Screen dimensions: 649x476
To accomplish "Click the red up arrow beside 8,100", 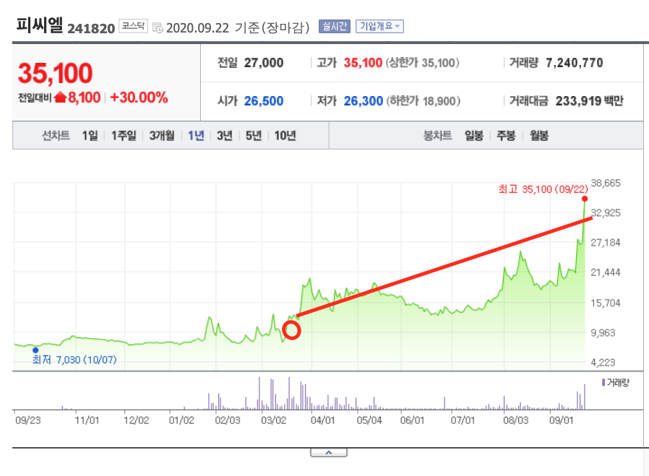I will pyautogui.click(x=61, y=98).
